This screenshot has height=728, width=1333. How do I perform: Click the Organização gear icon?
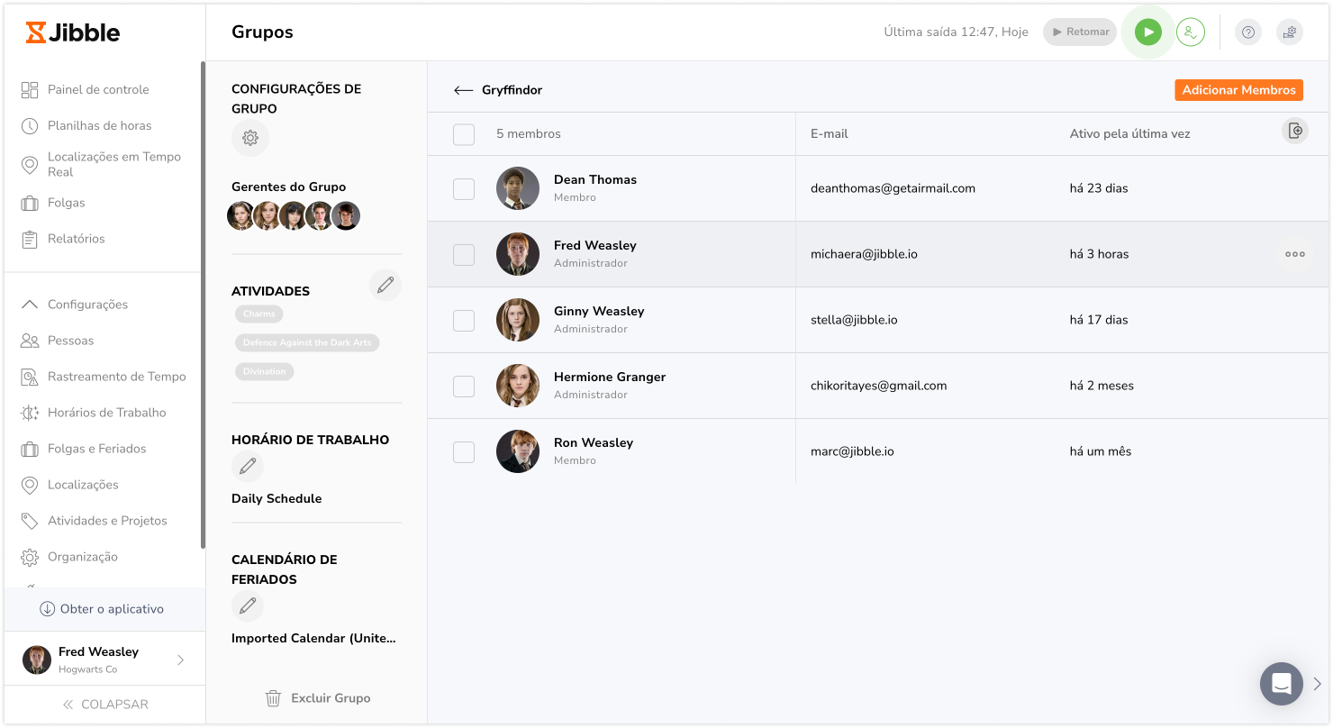tap(30, 557)
